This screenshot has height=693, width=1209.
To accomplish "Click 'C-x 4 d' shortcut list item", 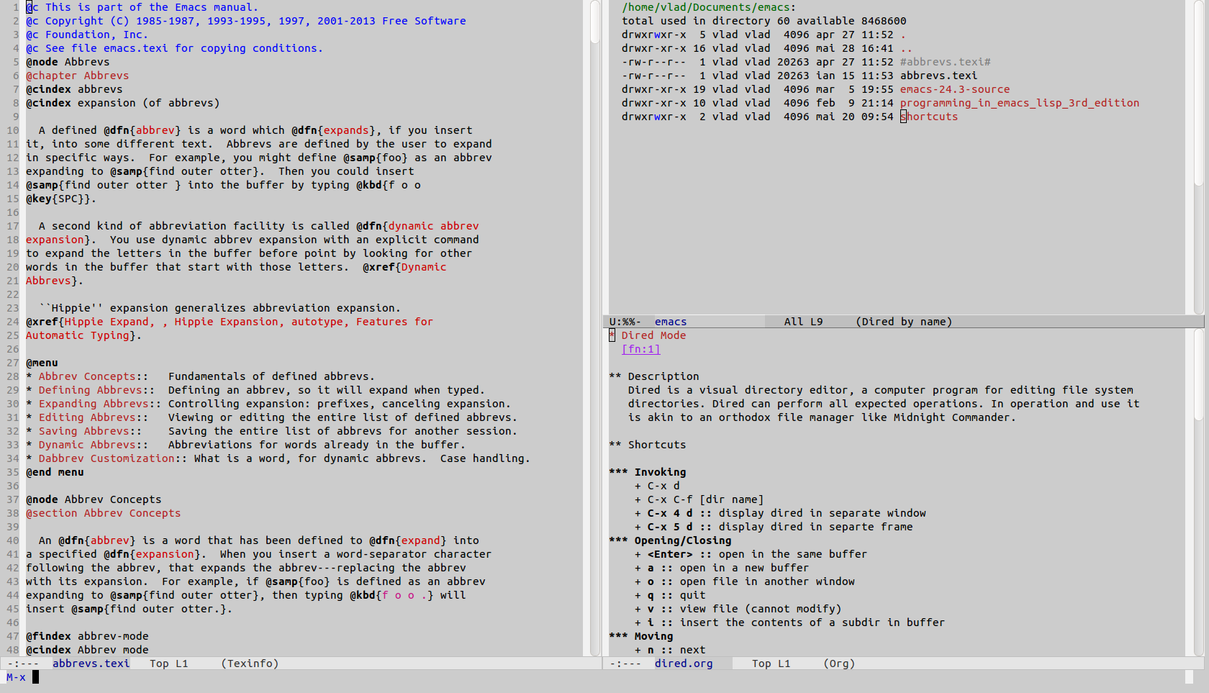I will [x=780, y=513].
